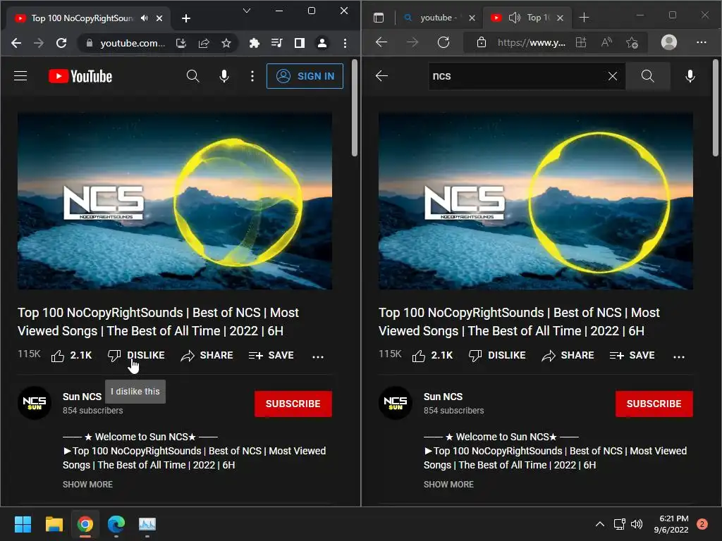Open new tab in Chrome

[x=186, y=18]
